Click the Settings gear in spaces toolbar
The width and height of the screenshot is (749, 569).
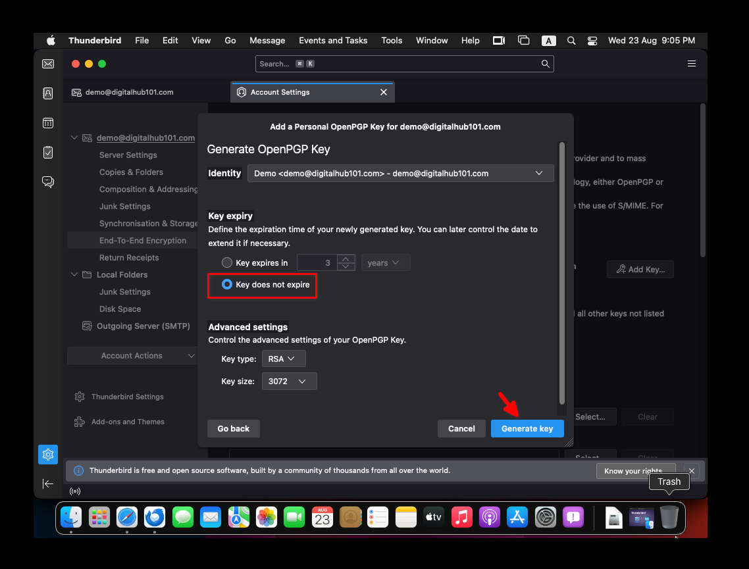(x=48, y=455)
